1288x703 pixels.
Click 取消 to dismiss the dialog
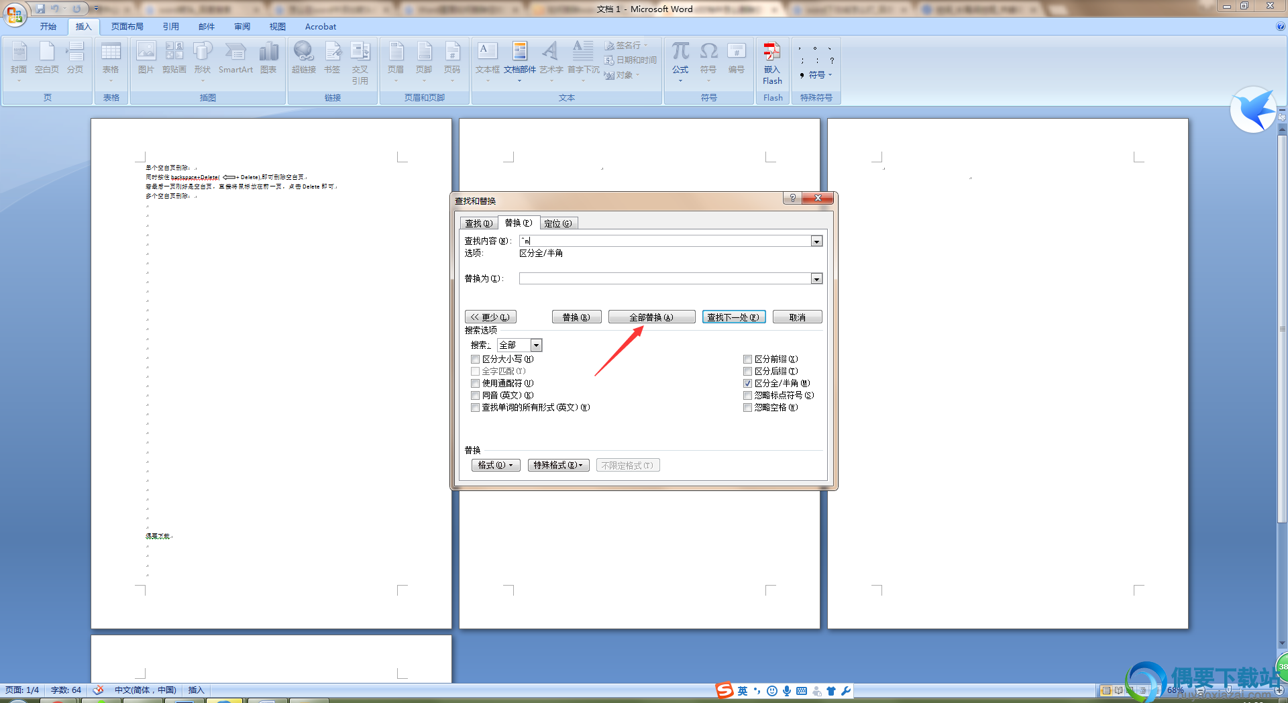click(x=797, y=317)
